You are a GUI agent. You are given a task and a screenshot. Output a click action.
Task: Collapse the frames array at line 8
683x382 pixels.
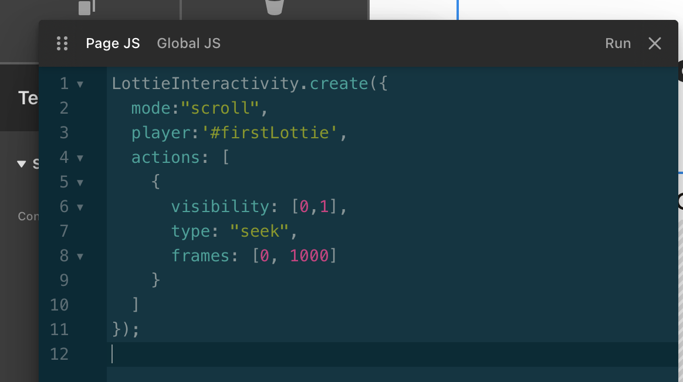[x=80, y=257]
